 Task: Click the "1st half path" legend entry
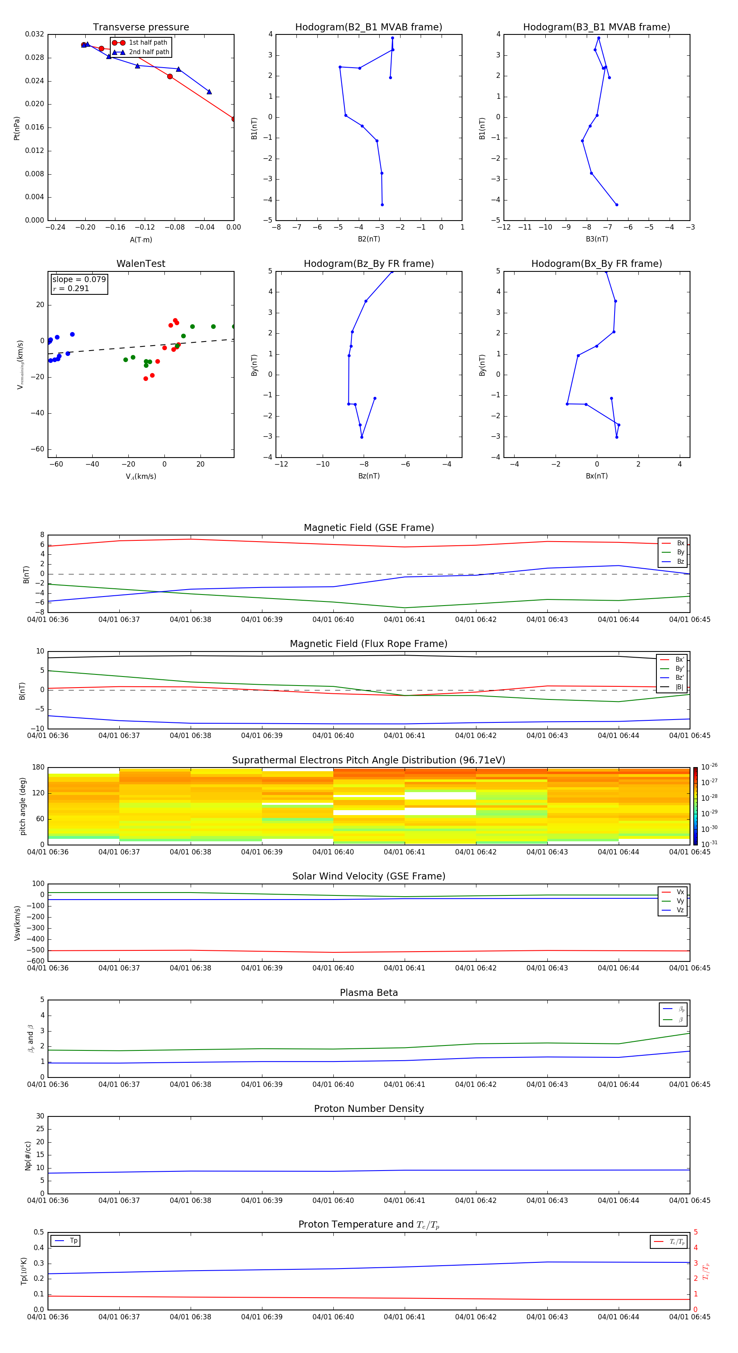[x=140, y=43]
